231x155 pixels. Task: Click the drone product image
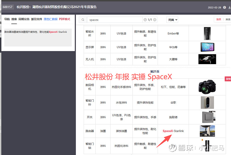[x=207, y=59]
